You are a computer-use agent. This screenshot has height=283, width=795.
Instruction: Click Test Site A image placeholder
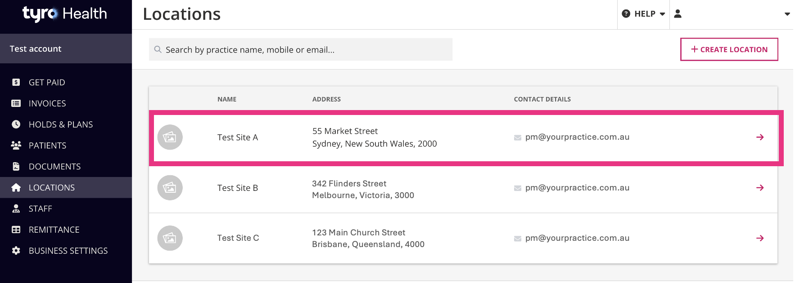(170, 137)
